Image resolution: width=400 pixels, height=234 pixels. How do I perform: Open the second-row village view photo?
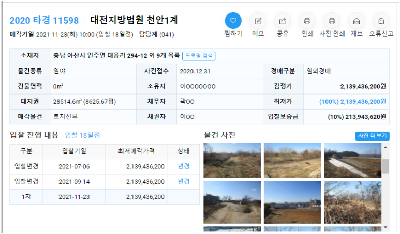(292, 202)
